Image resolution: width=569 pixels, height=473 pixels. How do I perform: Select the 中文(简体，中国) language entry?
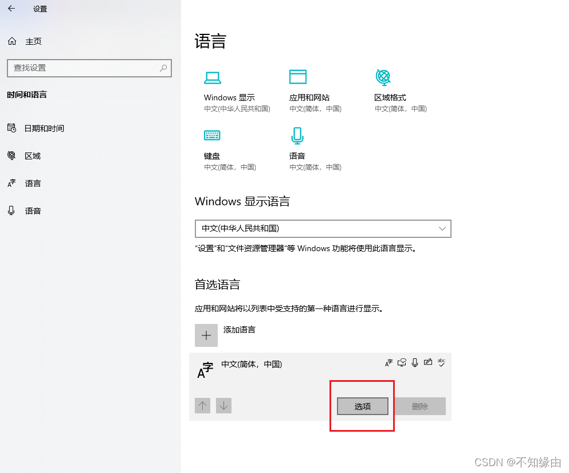coord(320,386)
